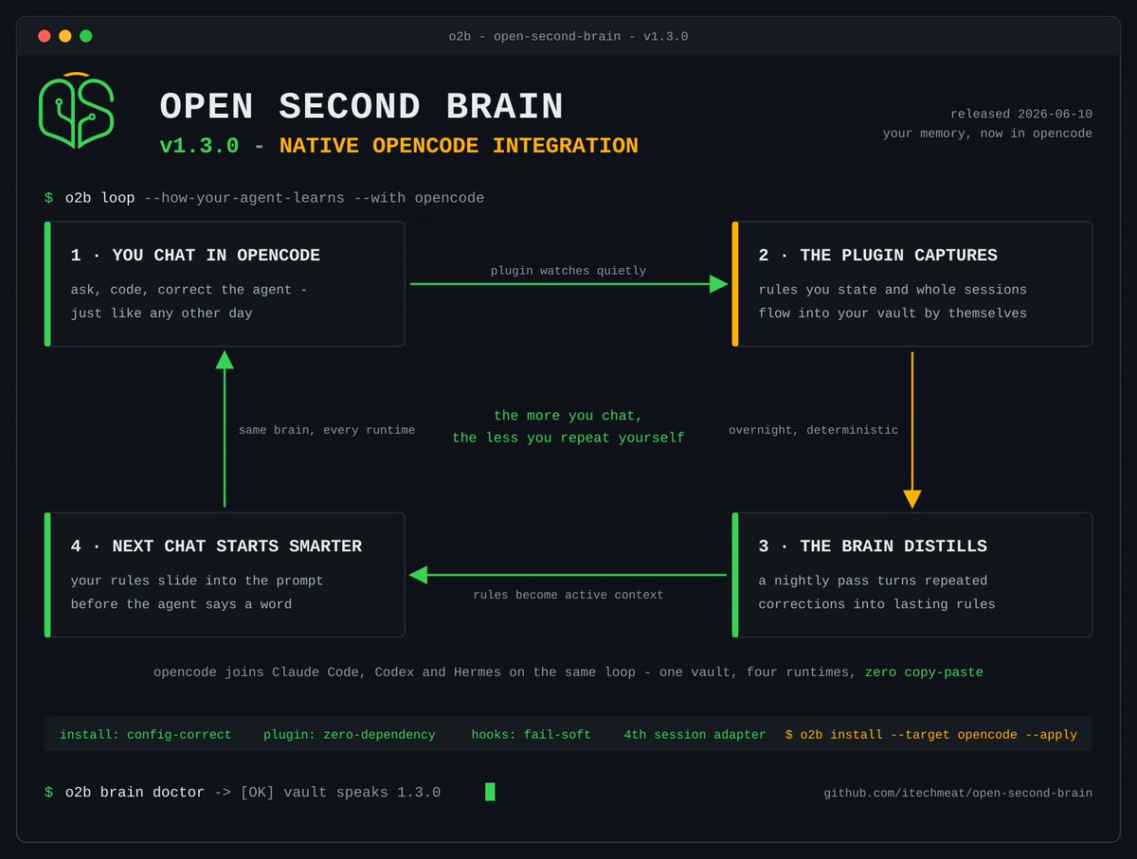The image size is (1137, 859).
Task: Click 'install: config-correct' in the status bar
Action: (145, 735)
